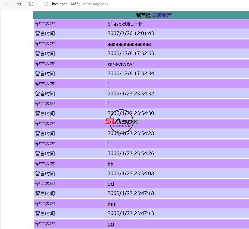Click the 留言内容 label beside serewrwrwr
This screenshot has height=229, width=249.
coord(46,64)
